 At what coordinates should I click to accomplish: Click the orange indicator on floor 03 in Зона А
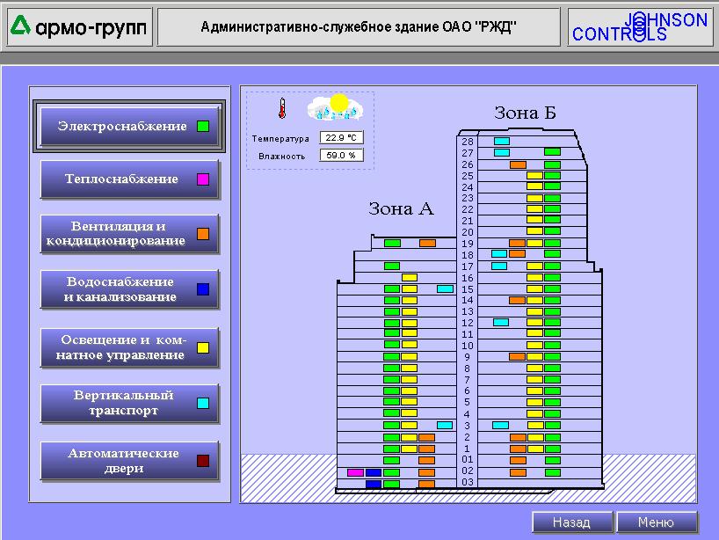point(426,484)
